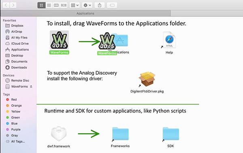Click the SDK label text
Image resolution: width=243 pixels, height=153 pixels.
(171, 146)
